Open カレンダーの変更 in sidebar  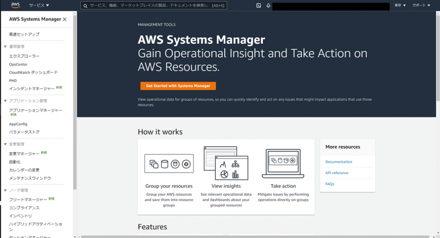[x=24, y=170]
